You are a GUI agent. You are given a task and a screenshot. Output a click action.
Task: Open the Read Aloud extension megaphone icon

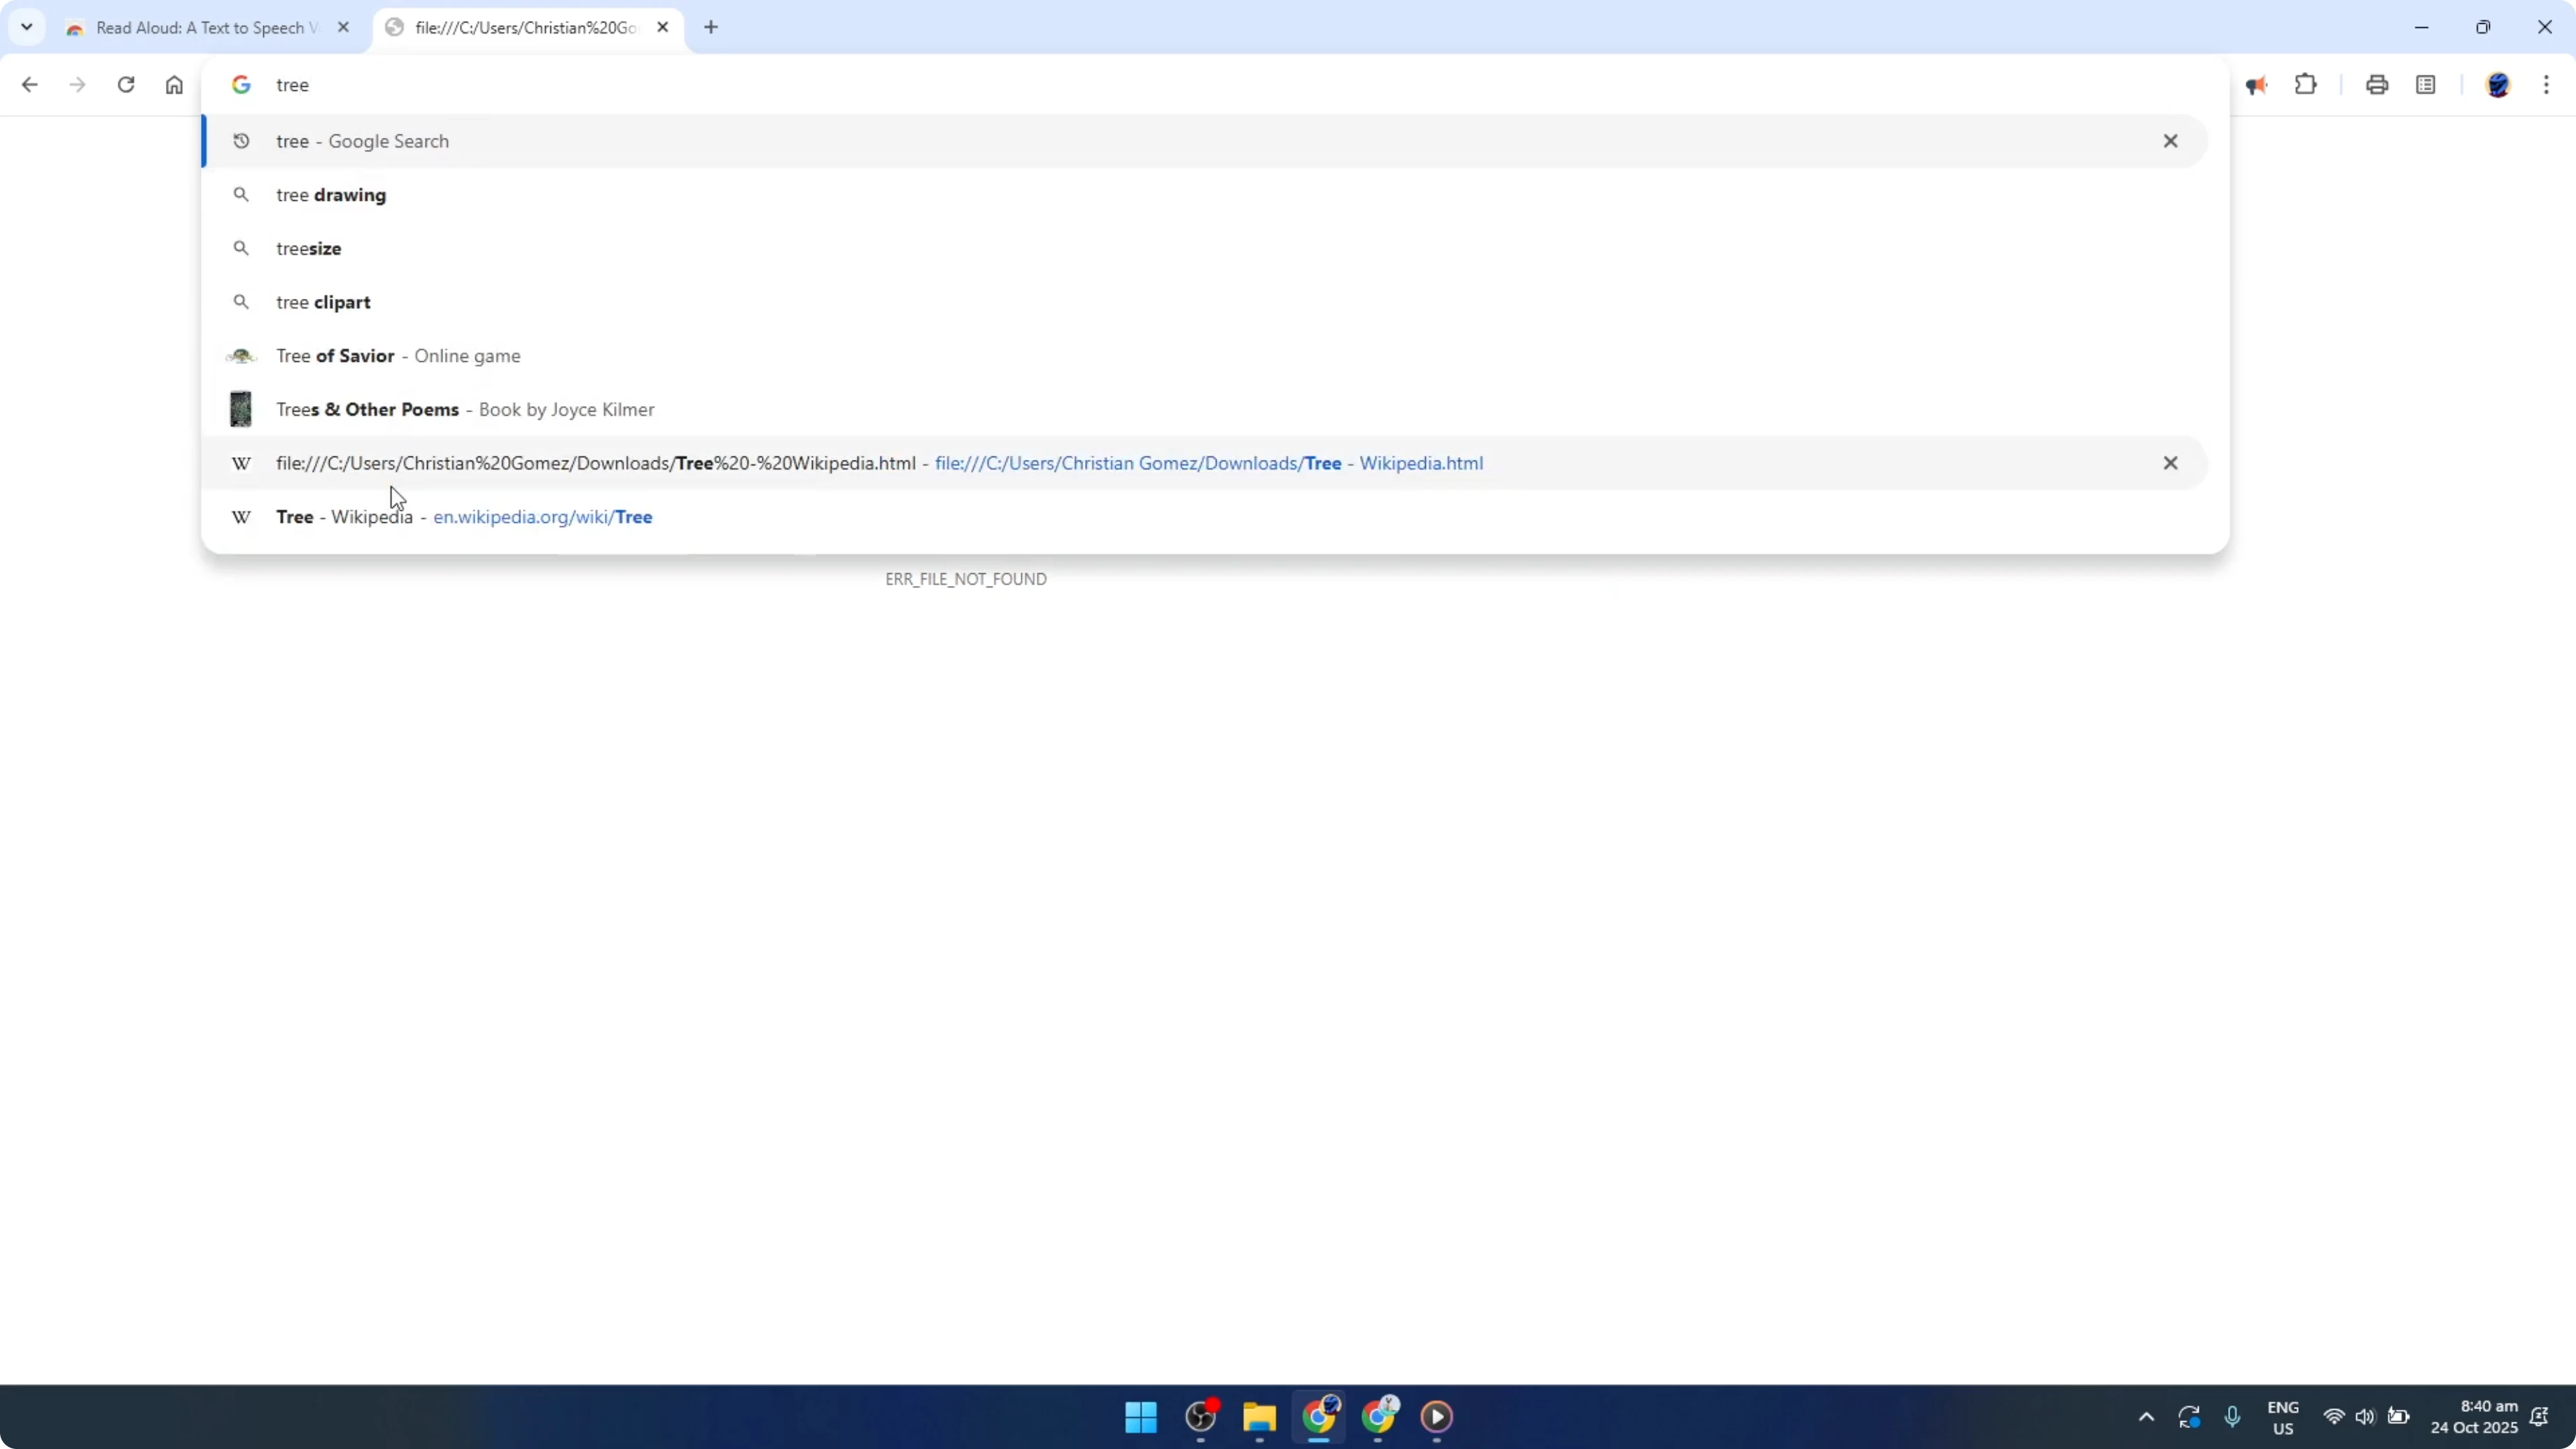(x=2256, y=86)
